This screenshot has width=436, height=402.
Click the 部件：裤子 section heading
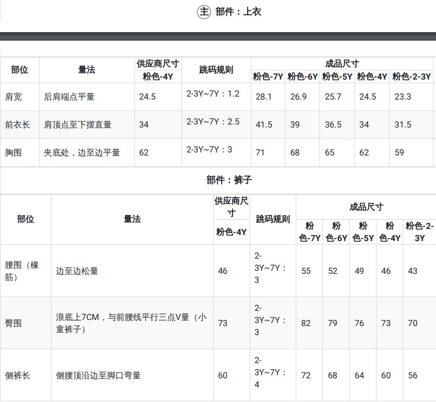click(x=229, y=180)
